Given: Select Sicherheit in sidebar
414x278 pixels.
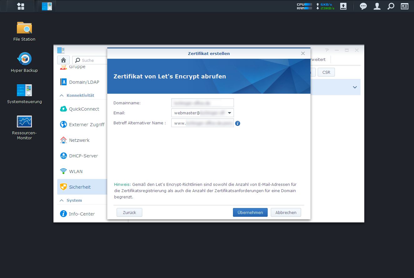Looking at the screenshot, I should [82, 187].
